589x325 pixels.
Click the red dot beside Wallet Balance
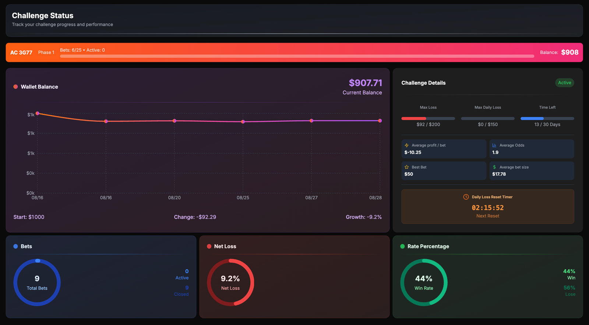15,87
